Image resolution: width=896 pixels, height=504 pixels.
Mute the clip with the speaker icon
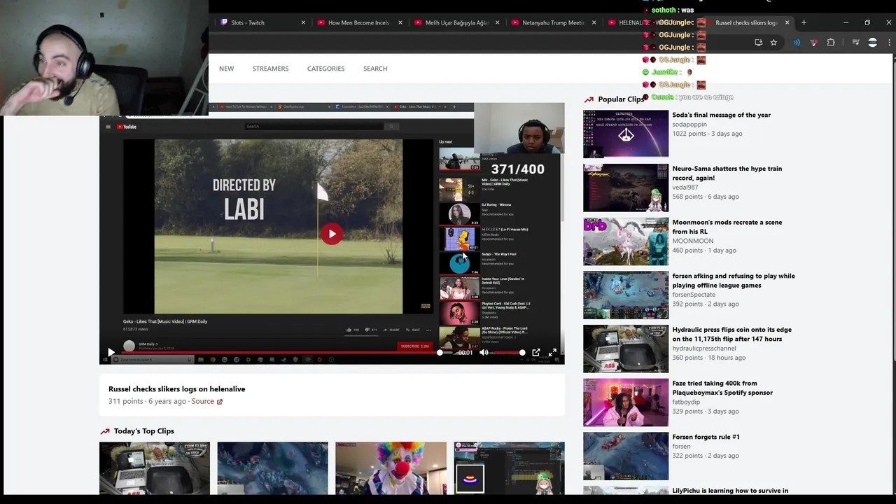484,353
